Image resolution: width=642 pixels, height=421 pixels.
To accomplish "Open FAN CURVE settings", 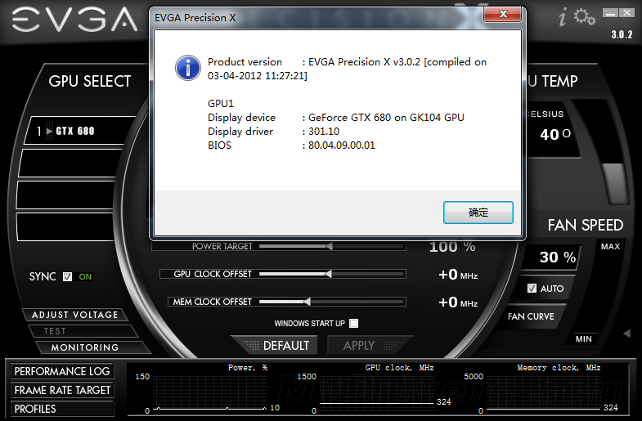I will [x=531, y=316].
